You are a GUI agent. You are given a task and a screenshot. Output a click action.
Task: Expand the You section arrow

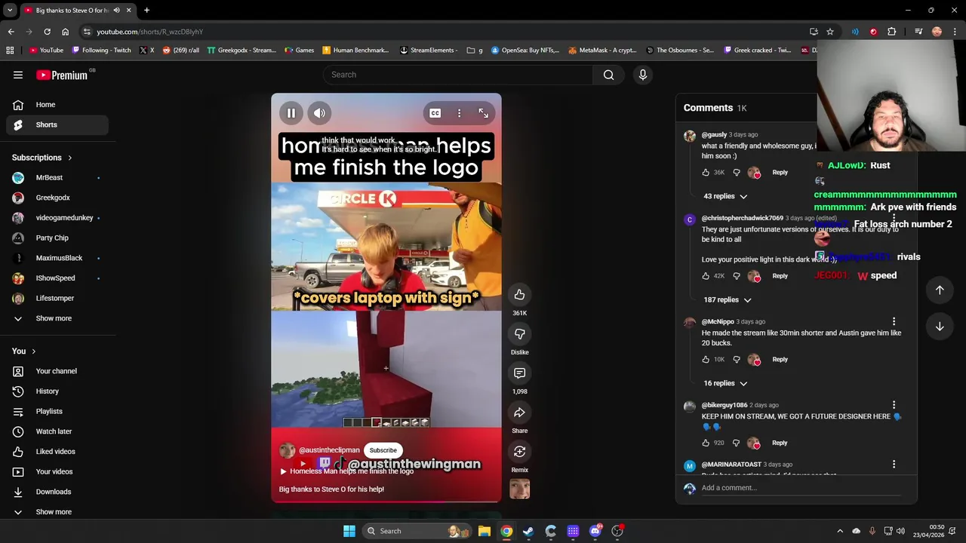[33, 351]
